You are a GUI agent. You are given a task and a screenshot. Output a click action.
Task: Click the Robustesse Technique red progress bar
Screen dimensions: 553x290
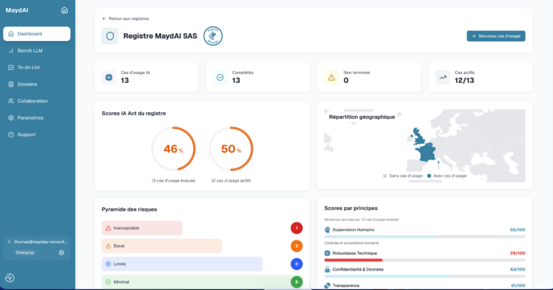354,260
